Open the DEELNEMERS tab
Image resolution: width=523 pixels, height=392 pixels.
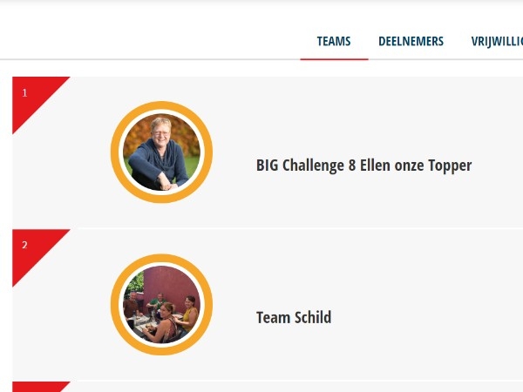[x=411, y=41]
